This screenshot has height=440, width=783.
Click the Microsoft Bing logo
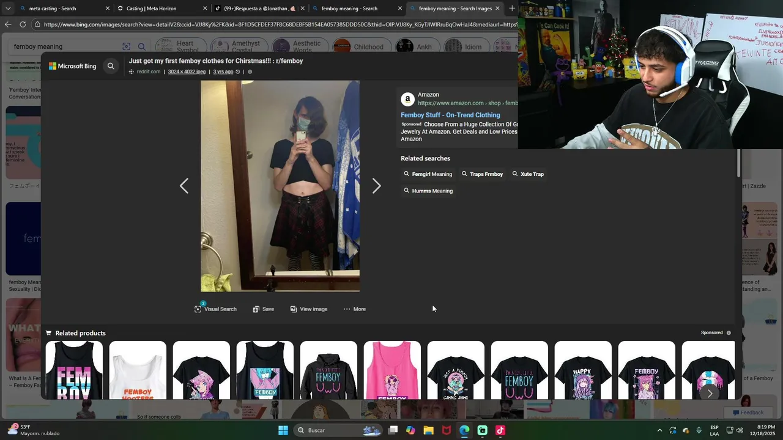click(73, 66)
